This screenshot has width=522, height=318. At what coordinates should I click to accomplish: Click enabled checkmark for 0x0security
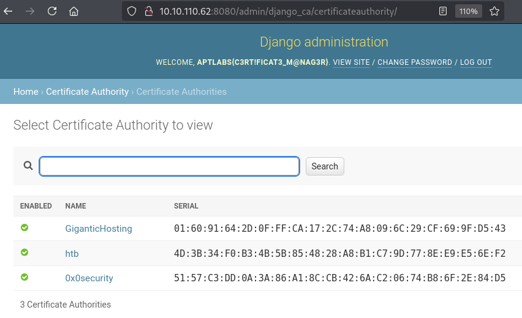tap(25, 277)
